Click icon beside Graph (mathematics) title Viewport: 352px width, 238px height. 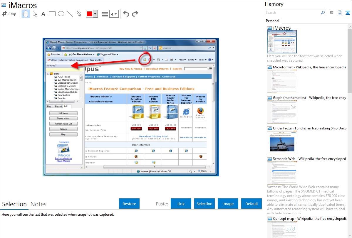click(269, 98)
